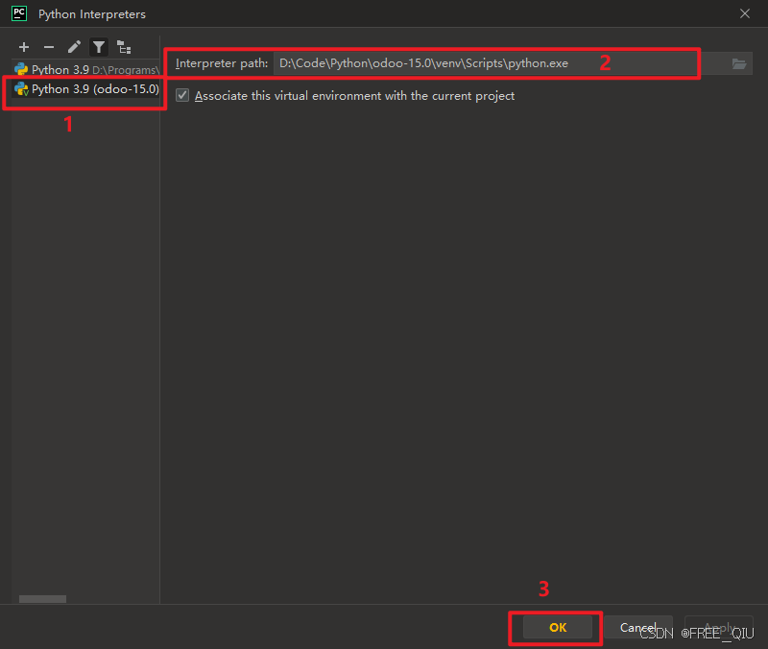768x649 pixels.
Task: Click the PyCharm logo in title bar
Action: point(19,13)
